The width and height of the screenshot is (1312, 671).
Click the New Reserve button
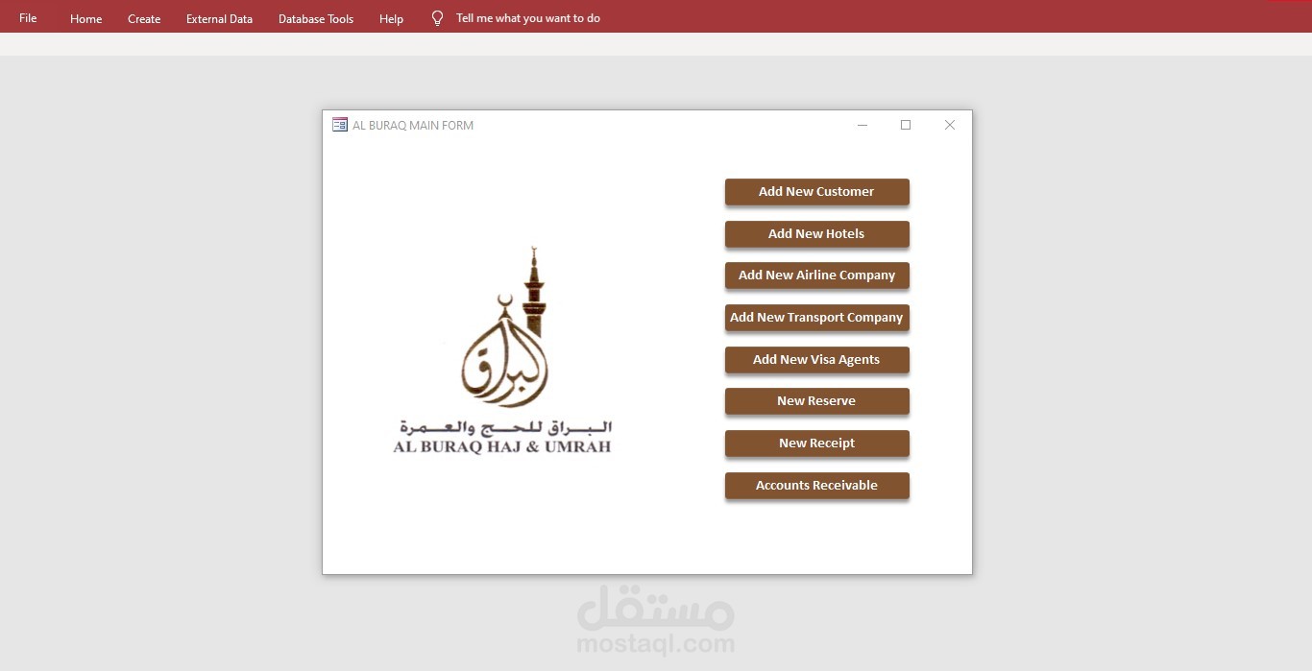pos(816,400)
